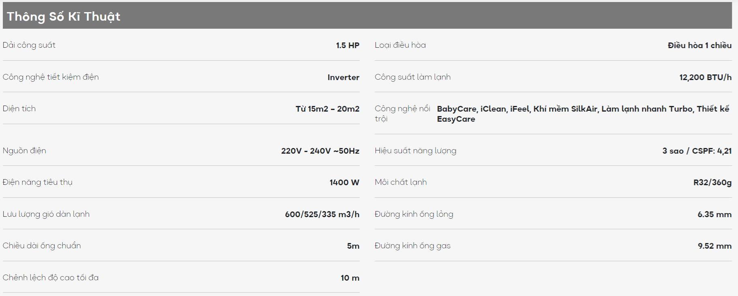Click the "10 m" height difference value
Image resolution: width=738 pixels, height=296 pixels.
coord(350,278)
